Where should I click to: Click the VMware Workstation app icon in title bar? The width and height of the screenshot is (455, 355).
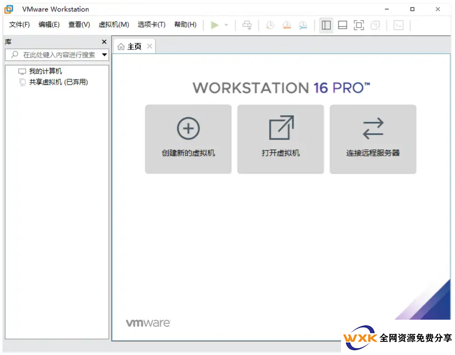(9, 9)
